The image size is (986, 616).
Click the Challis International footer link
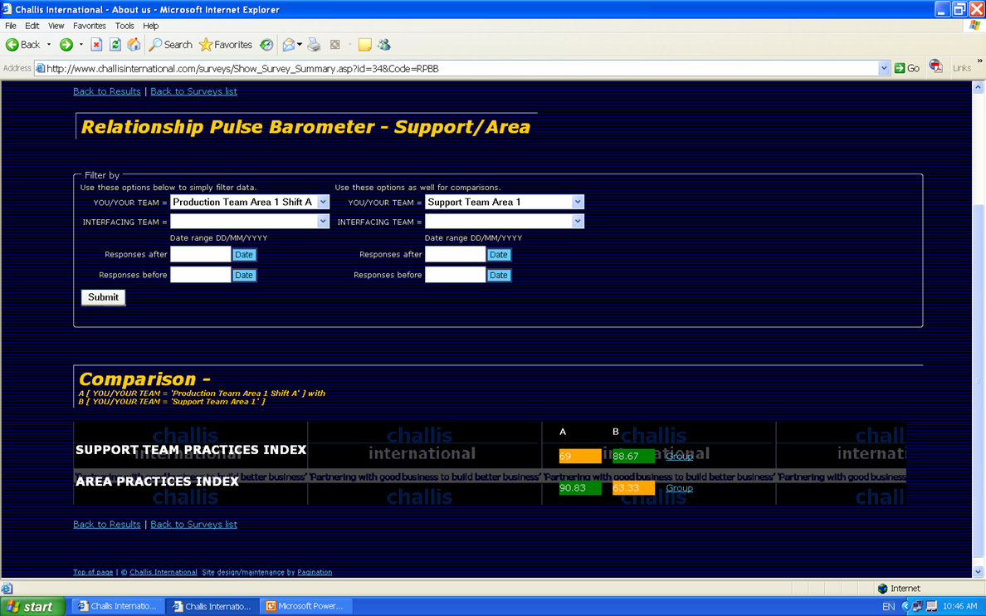163,572
